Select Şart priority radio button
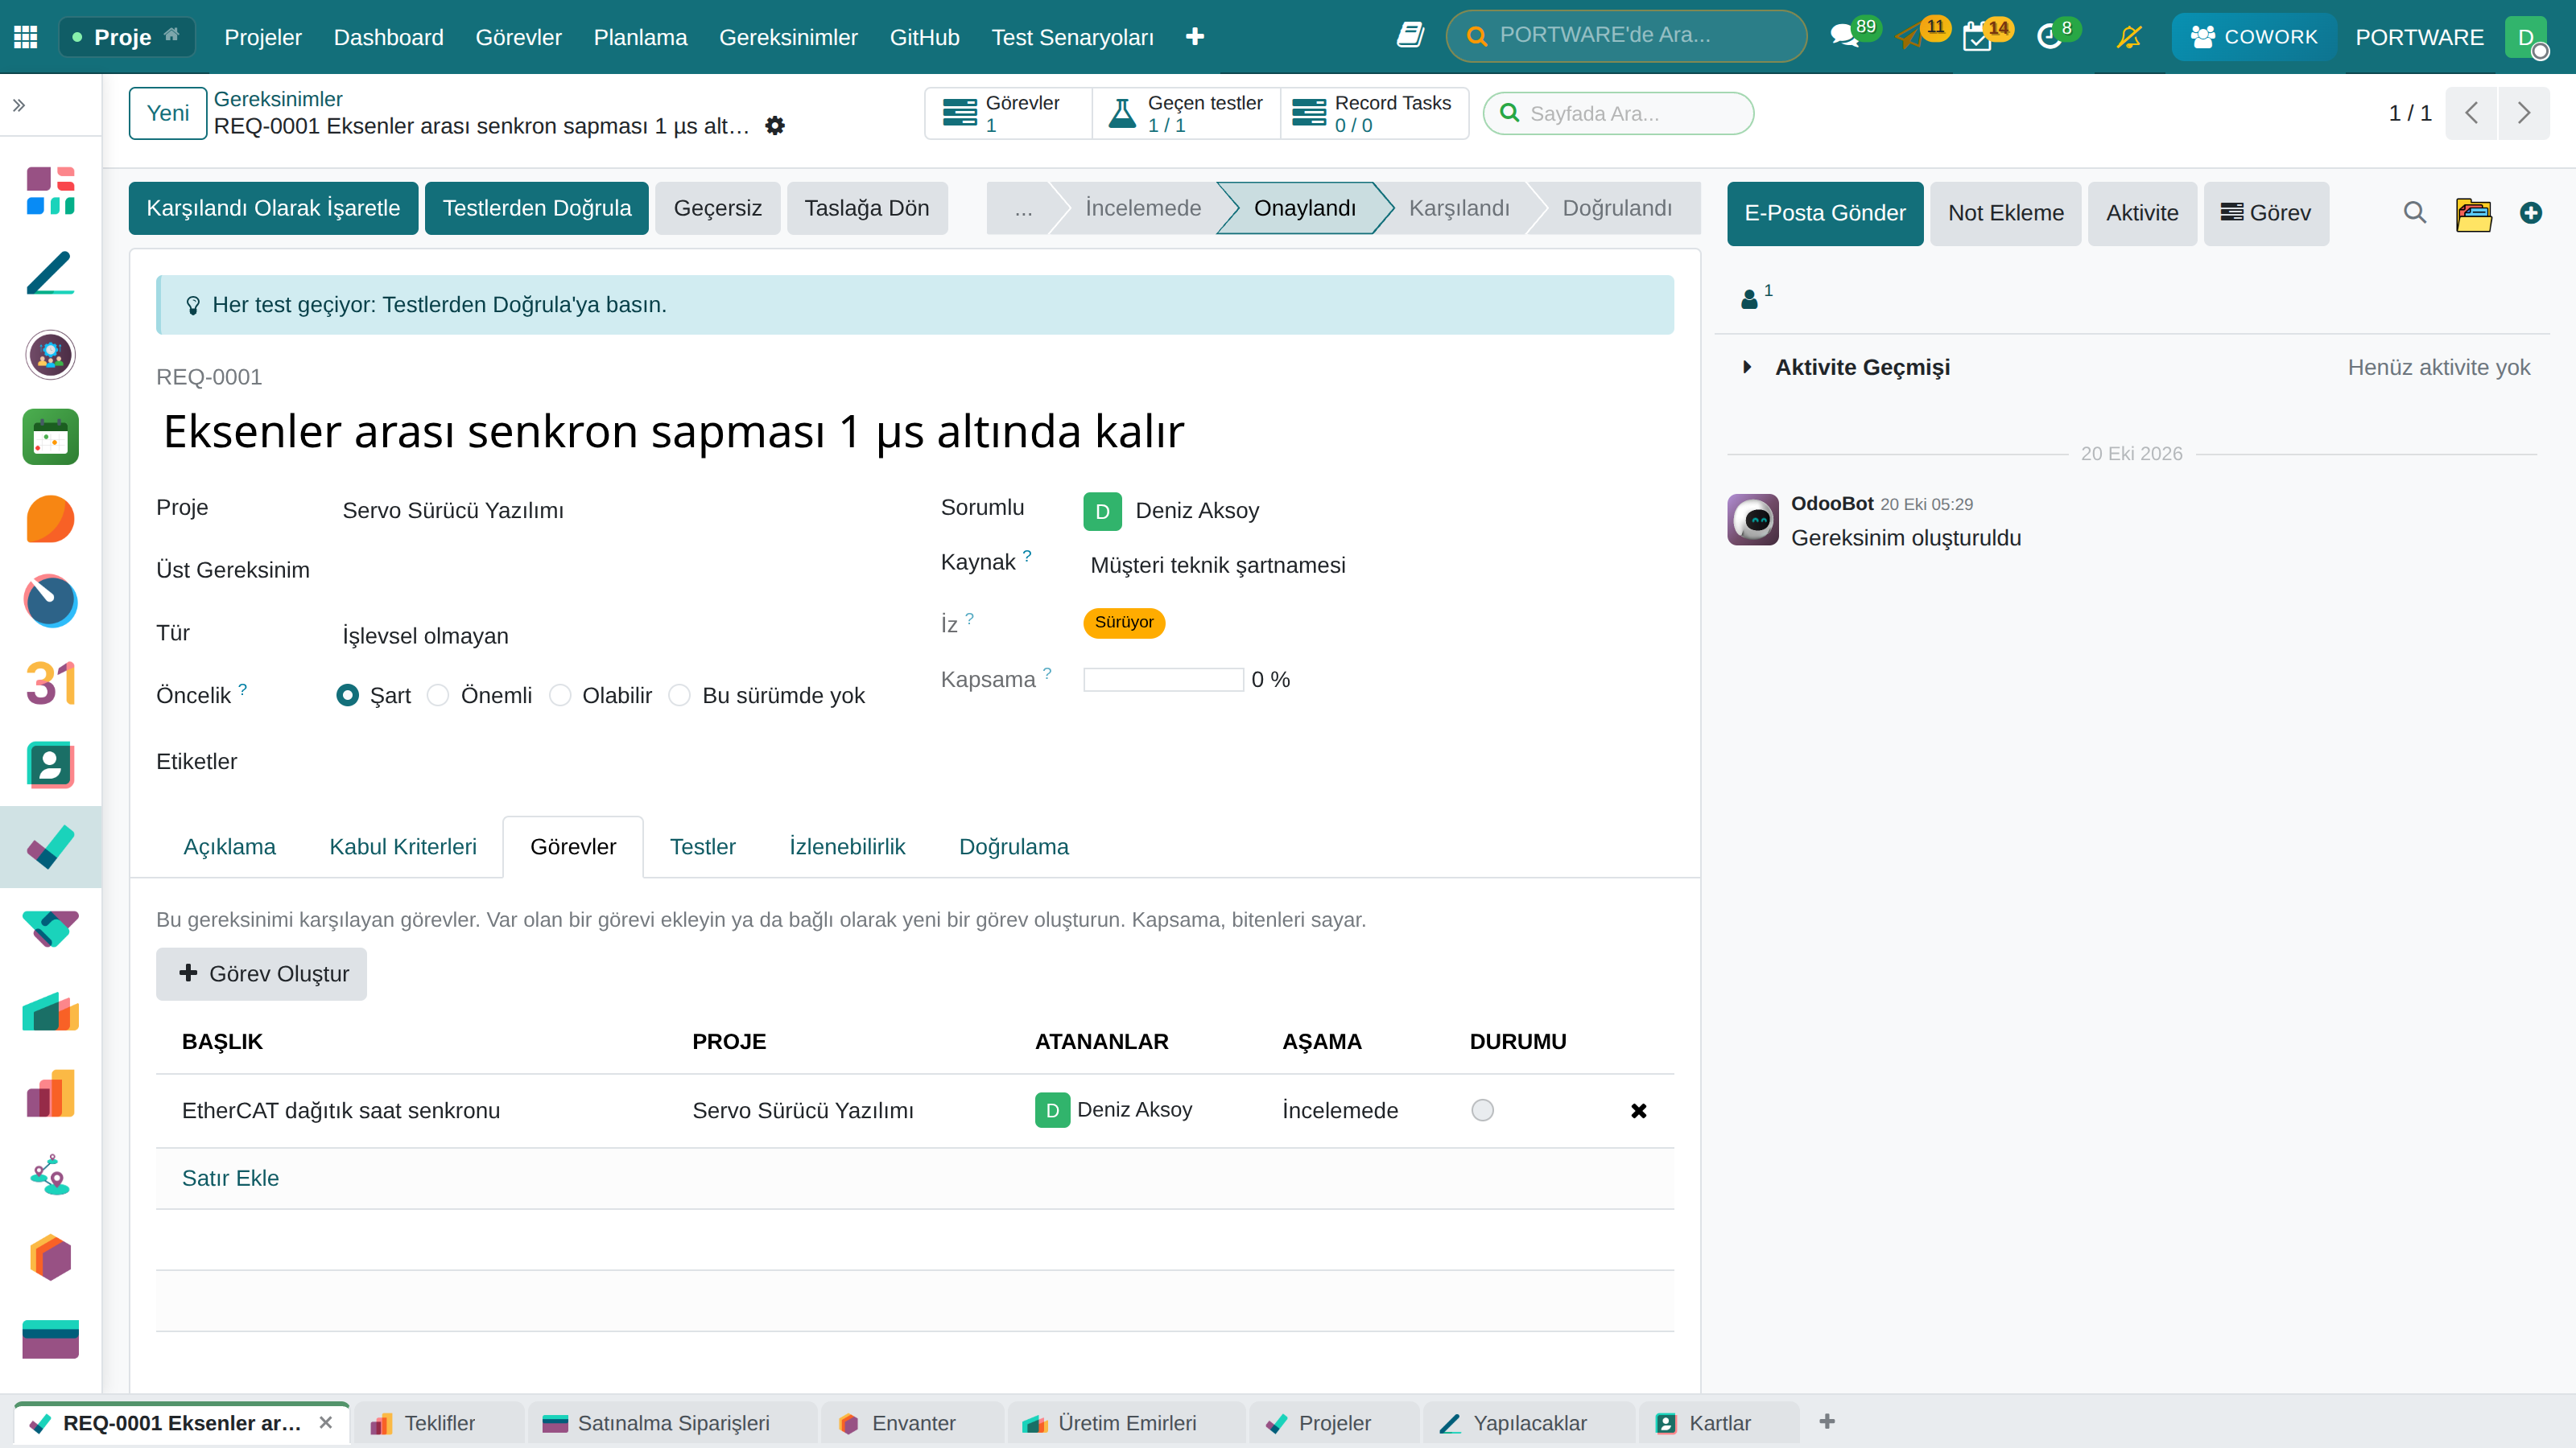The image size is (2576, 1448). click(347, 696)
